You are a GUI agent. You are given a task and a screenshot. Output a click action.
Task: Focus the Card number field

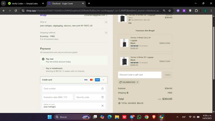74,89
